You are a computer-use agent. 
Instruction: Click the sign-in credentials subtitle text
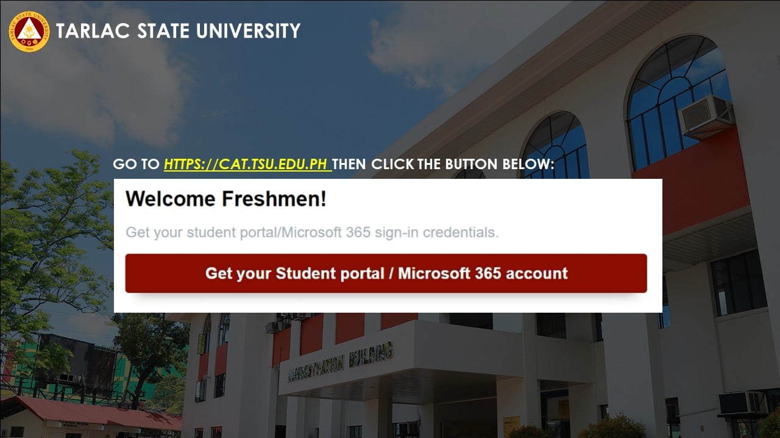click(x=312, y=232)
